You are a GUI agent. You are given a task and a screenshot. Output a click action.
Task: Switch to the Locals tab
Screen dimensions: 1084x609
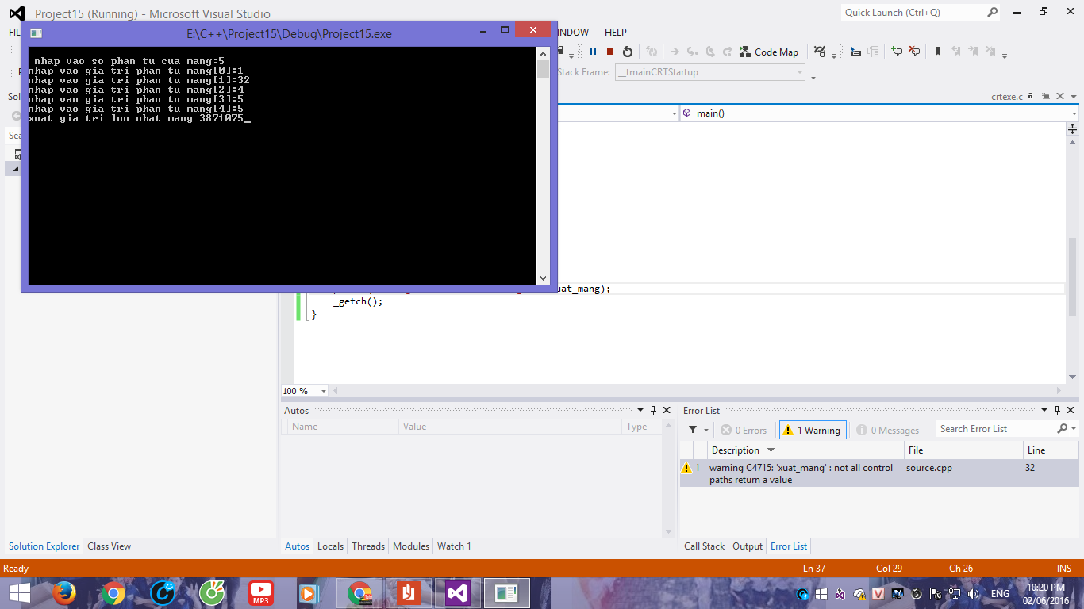click(330, 546)
